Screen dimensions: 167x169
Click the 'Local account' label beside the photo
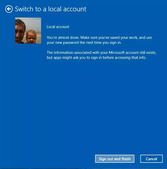[58, 27]
